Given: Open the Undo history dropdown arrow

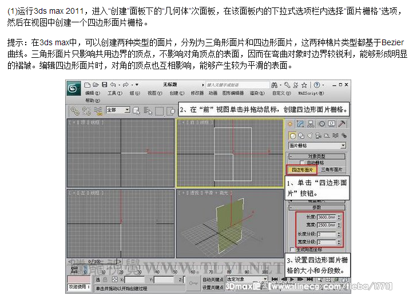Looking at the screenshot, I should (119, 85).
